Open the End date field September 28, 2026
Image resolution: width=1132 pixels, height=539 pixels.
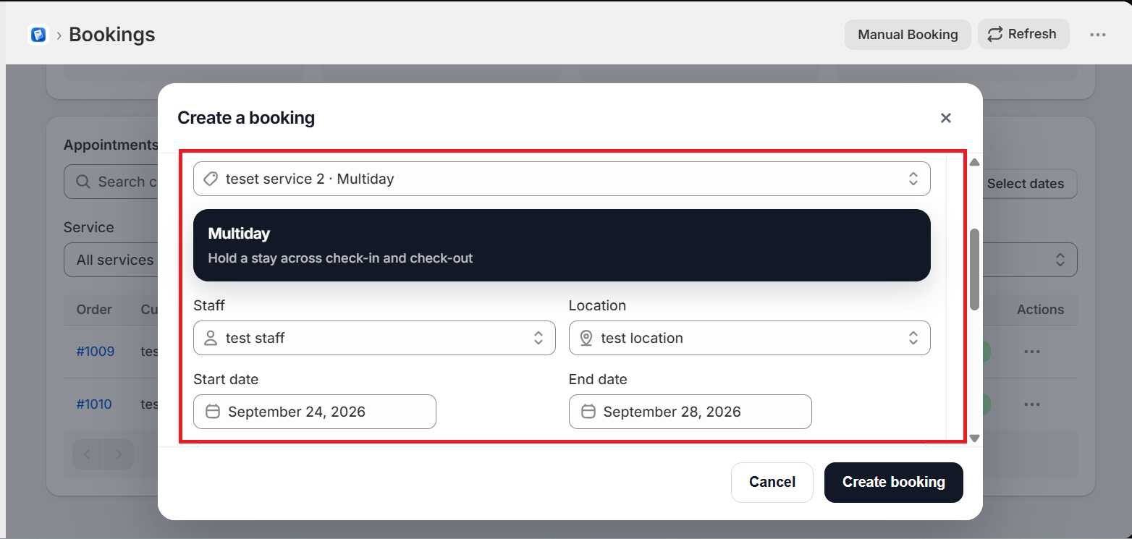(x=690, y=412)
